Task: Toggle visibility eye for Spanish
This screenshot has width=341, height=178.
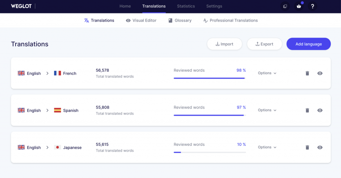Action: point(320,110)
